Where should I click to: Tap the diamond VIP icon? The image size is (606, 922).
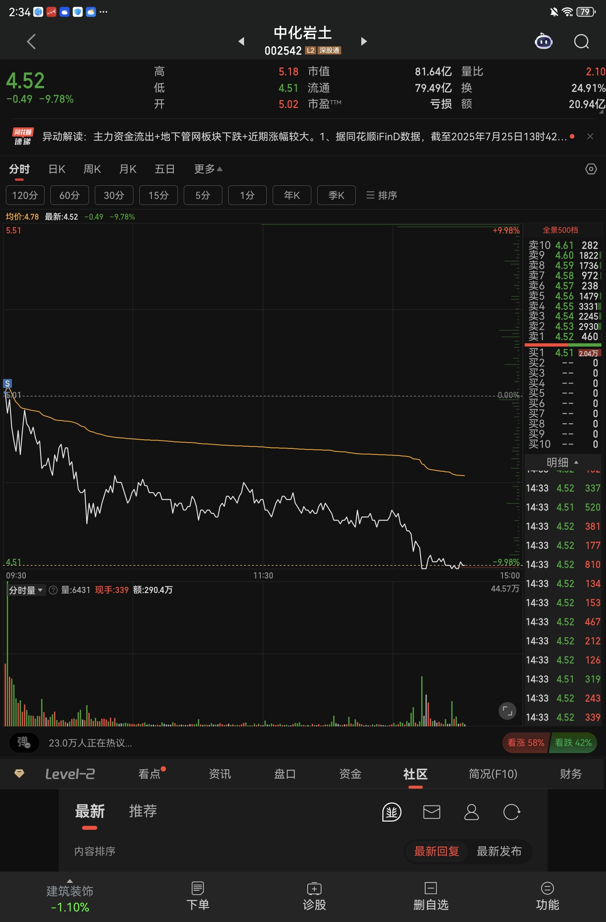[x=19, y=773]
